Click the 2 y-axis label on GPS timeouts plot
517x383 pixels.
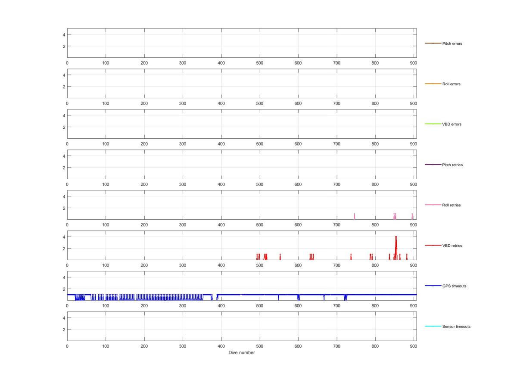click(63, 289)
